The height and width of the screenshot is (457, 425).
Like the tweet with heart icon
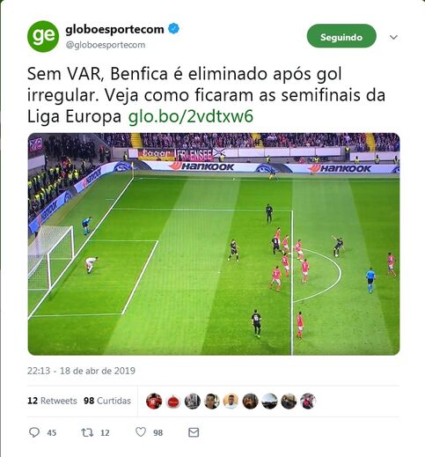[x=141, y=432]
